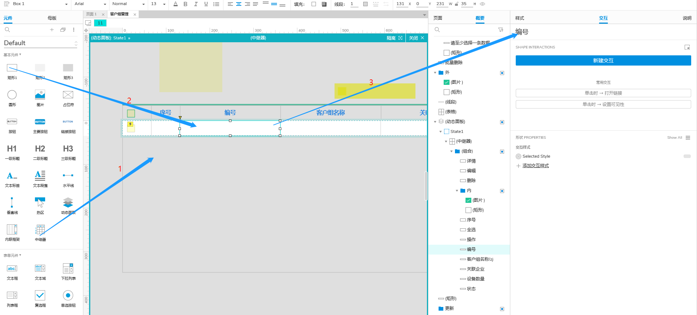Collapse the 组合 folder node
Screen dimensions: 697x315
[x=451, y=151]
